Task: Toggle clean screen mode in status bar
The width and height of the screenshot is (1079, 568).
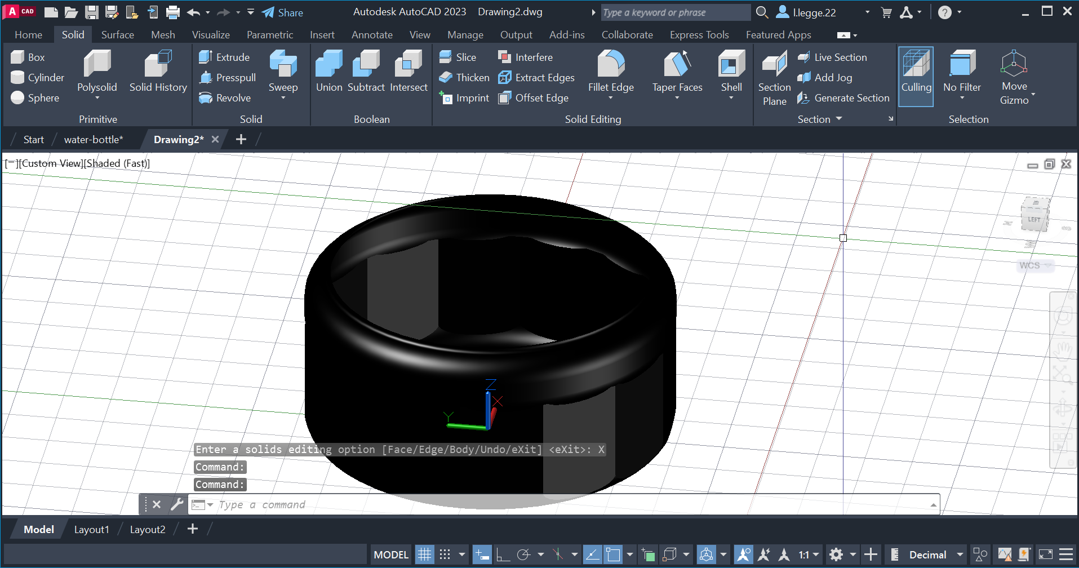Action: pyautogui.click(x=1046, y=554)
